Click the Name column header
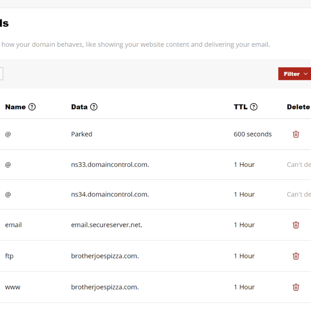The width and height of the screenshot is (311, 311). coord(16,107)
